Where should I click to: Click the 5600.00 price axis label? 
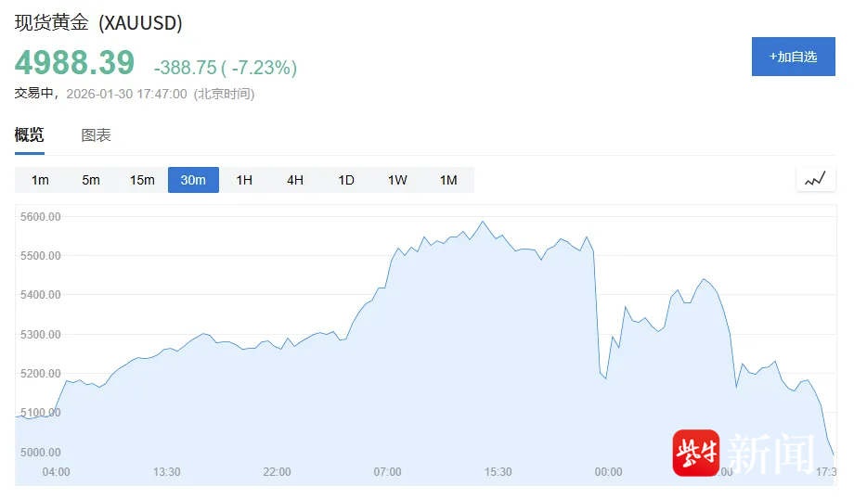click(x=41, y=217)
